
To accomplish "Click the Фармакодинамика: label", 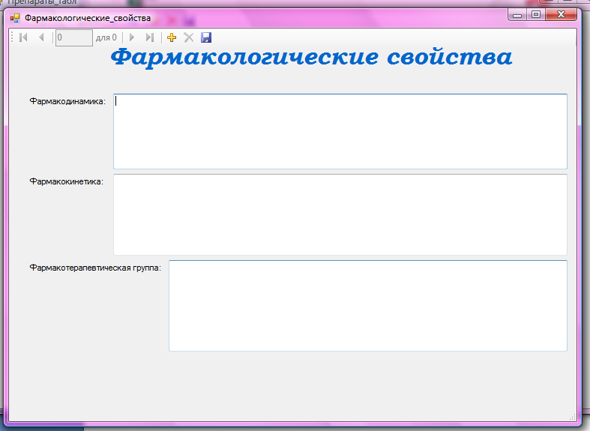I will (x=67, y=101).
